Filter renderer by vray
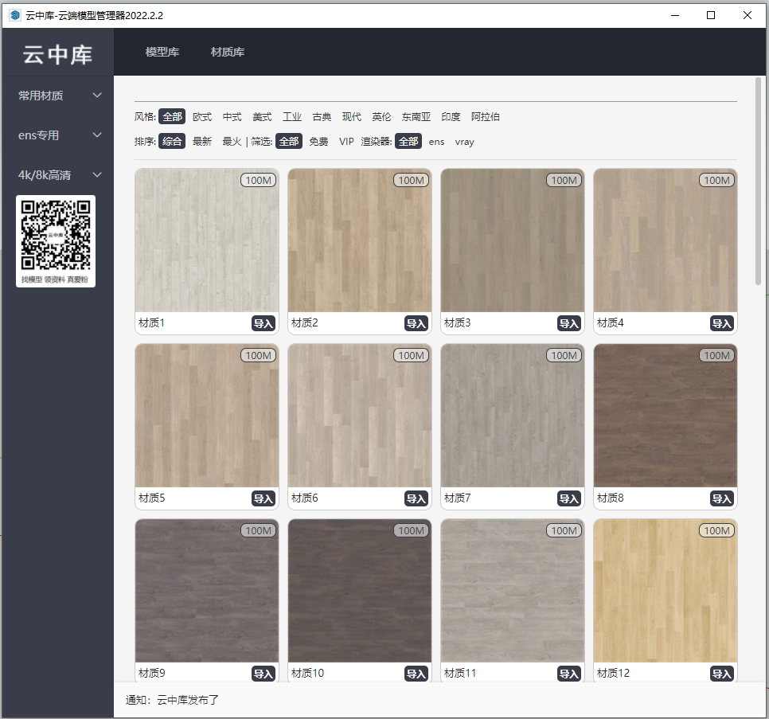 tap(464, 143)
